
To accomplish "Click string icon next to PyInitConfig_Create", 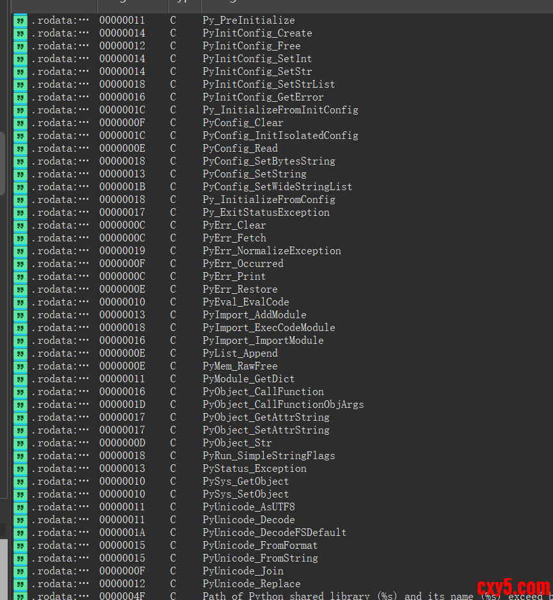I will pos(20,33).
